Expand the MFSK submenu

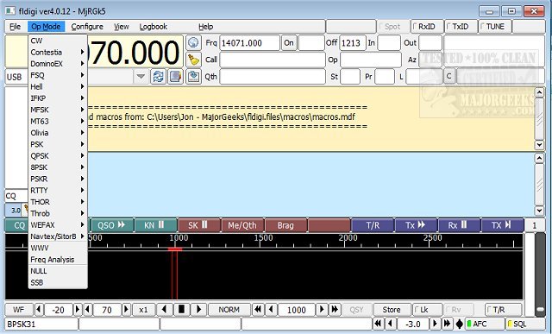[58, 110]
